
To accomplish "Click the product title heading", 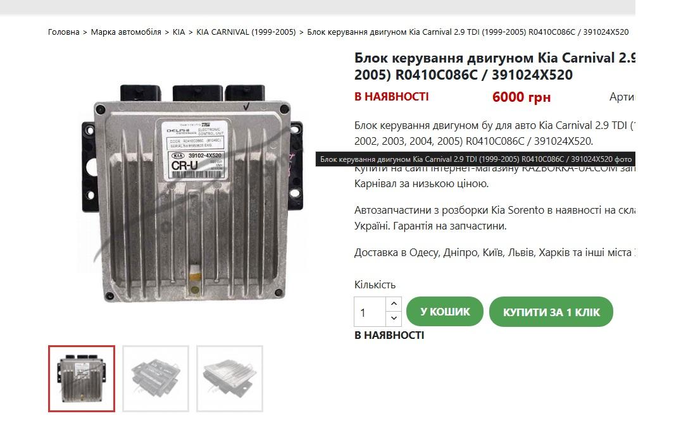I will tap(494, 66).
